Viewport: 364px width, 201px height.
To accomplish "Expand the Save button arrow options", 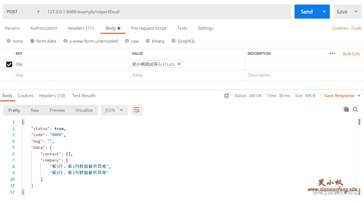I will [356, 12].
